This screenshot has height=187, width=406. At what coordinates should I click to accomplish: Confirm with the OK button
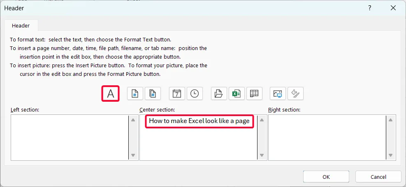326,177
